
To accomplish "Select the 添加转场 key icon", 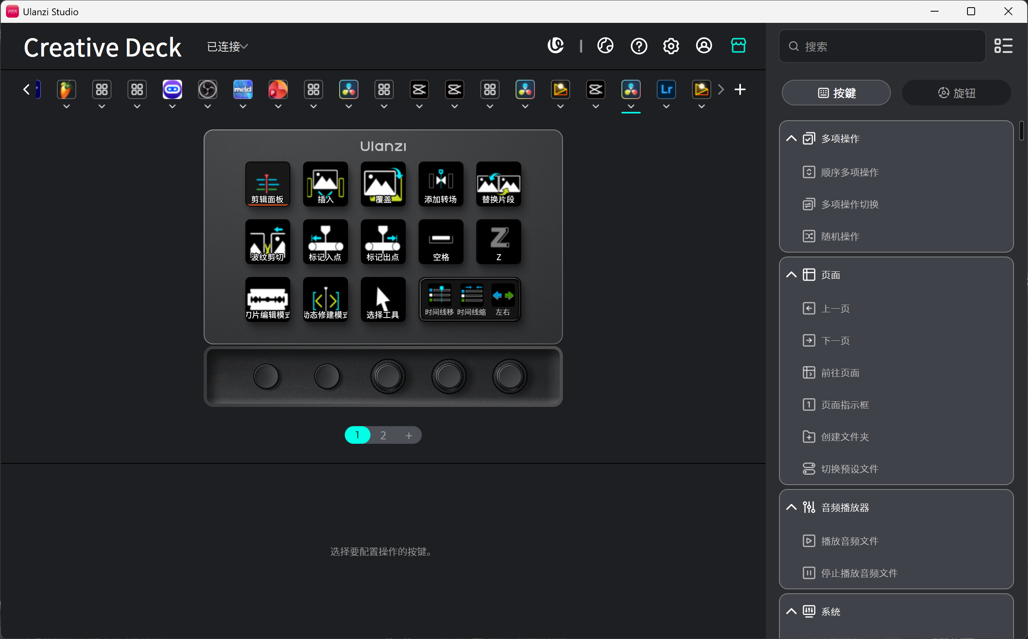I will coord(441,184).
